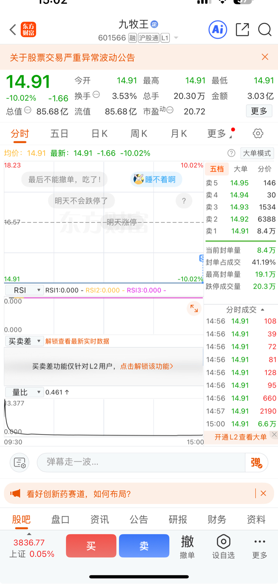The height and width of the screenshot is (584, 278).
Task: Focus the 弹幕走一波 input field
Action: (x=141, y=462)
